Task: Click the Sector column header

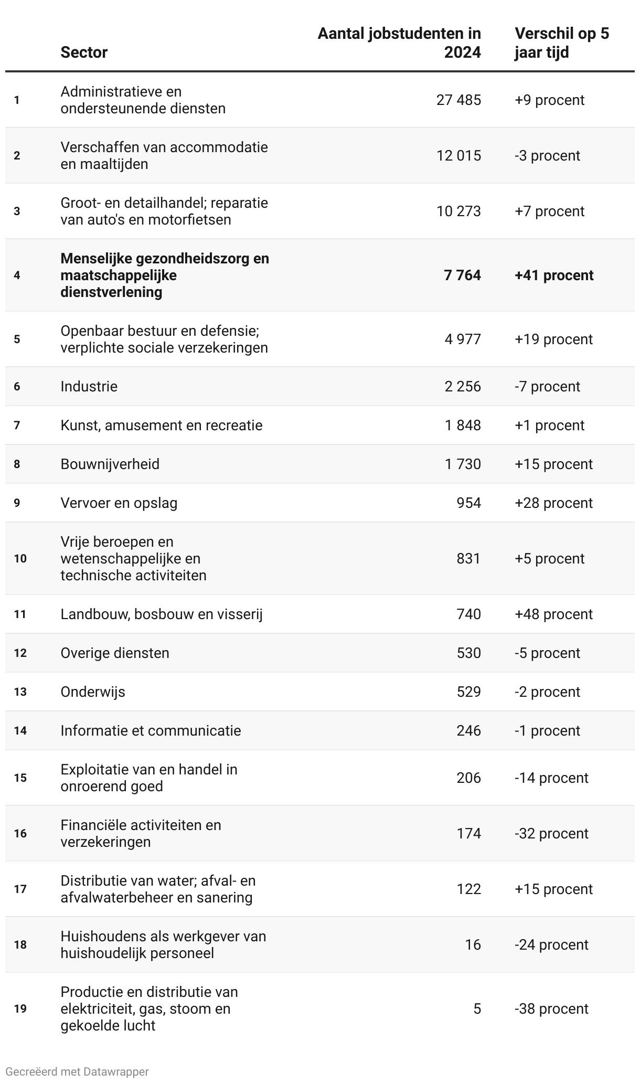Action: pyautogui.click(x=84, y=52)
